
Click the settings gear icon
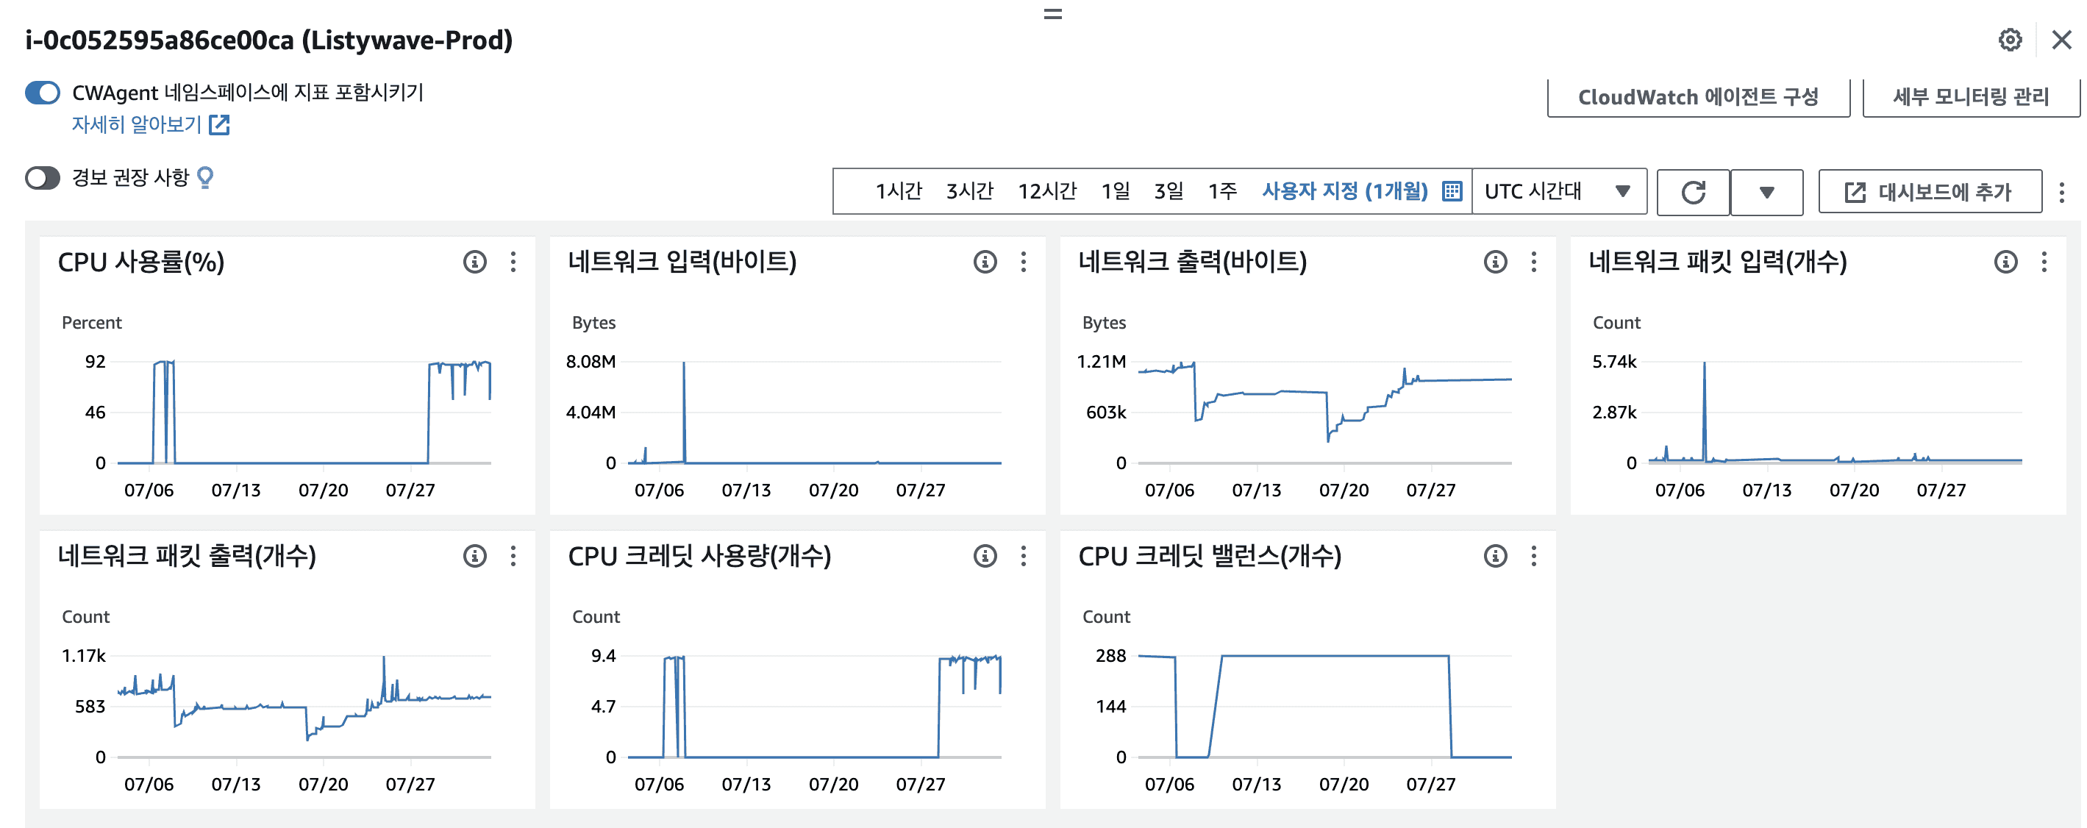pyautogui.click(x=2009, y=40)
